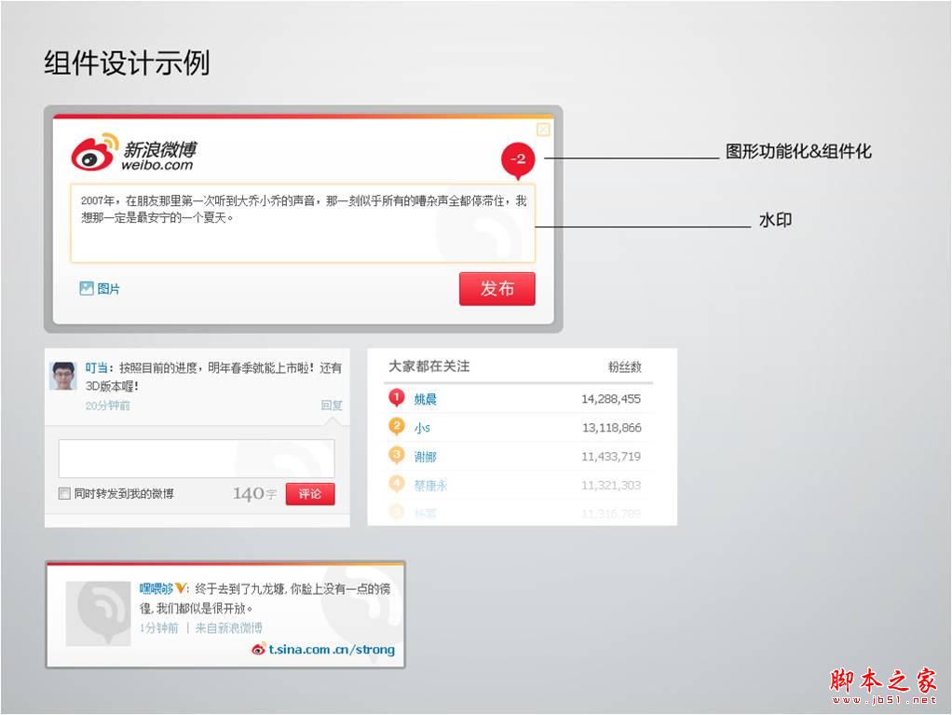Click the orange rank 2 badge
Image resolution: width=952 pixels, height=715 pixels.
pos(396,427)
